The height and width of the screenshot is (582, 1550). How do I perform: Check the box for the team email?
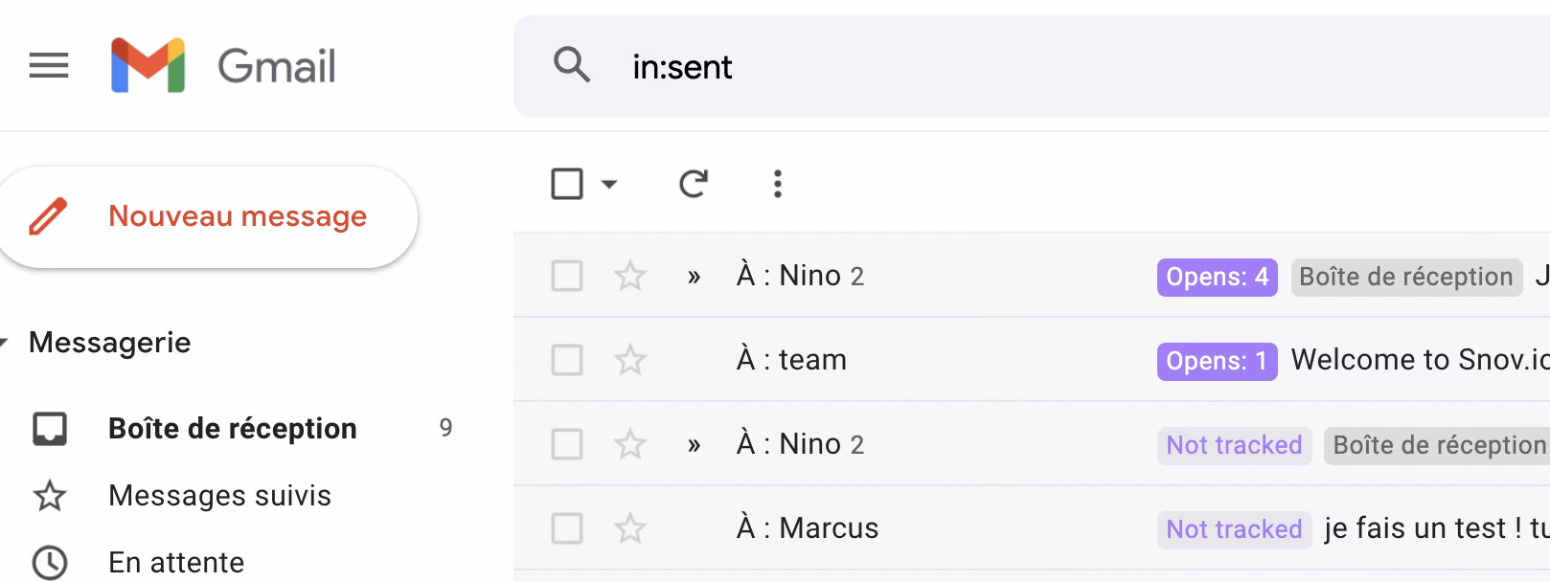567,361
